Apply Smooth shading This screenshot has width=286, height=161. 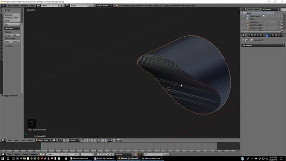[8, 35]
